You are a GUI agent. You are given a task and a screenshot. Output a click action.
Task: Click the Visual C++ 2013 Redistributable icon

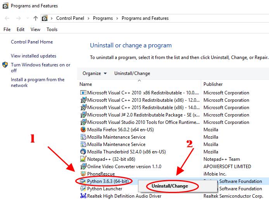pos(83,100)
